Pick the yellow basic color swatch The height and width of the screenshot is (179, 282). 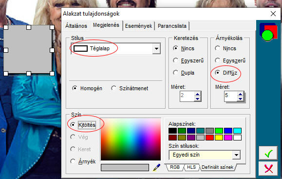pos(219,138)
